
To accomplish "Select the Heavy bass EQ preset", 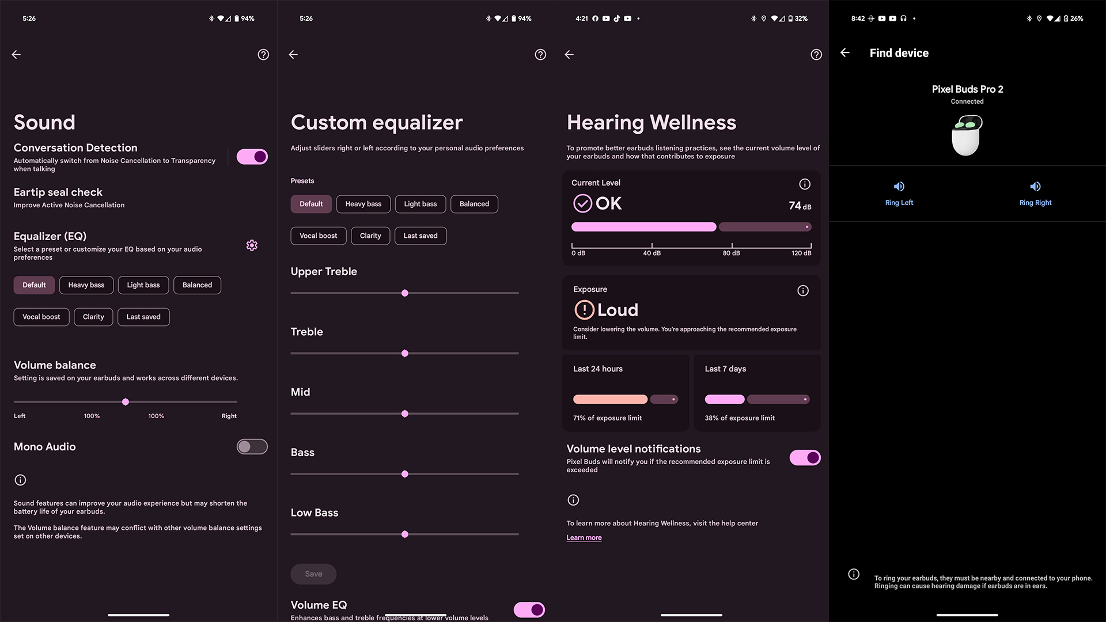I will [x=86, y=285].
